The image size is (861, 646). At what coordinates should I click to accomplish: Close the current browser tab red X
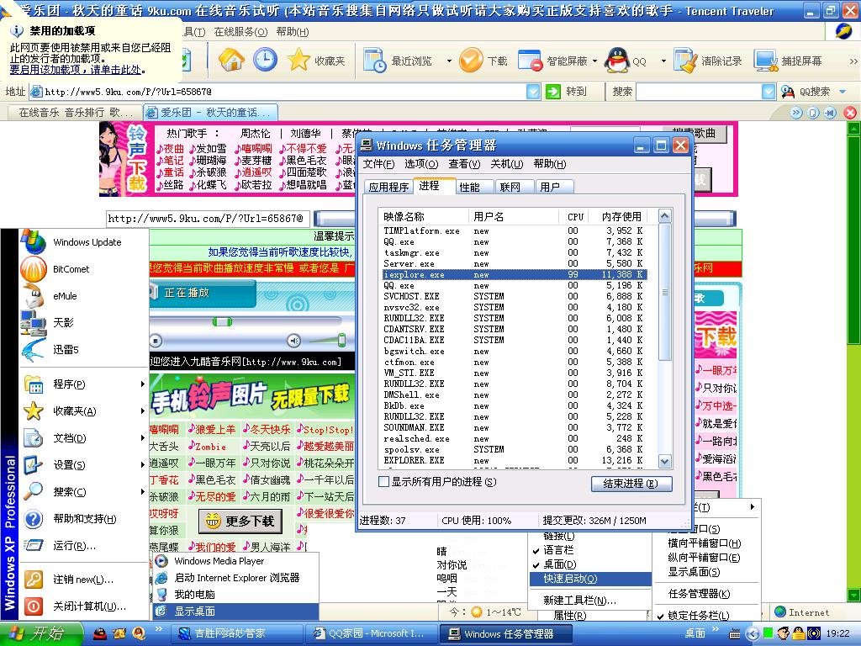849,113
